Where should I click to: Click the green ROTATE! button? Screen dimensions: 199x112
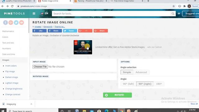click(x=118, y=95)
